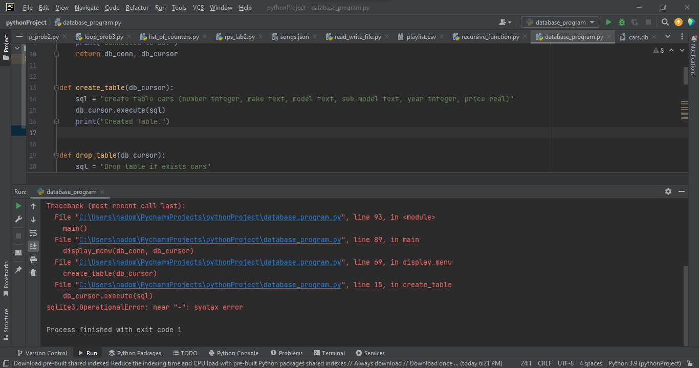Toggle scroll to end of console output
The width and height of the screenshot is (699, 368).
coord(33,246)
